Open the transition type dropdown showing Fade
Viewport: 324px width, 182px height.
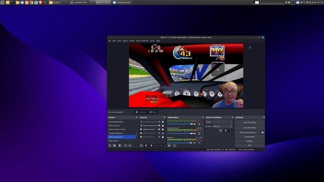219,122
